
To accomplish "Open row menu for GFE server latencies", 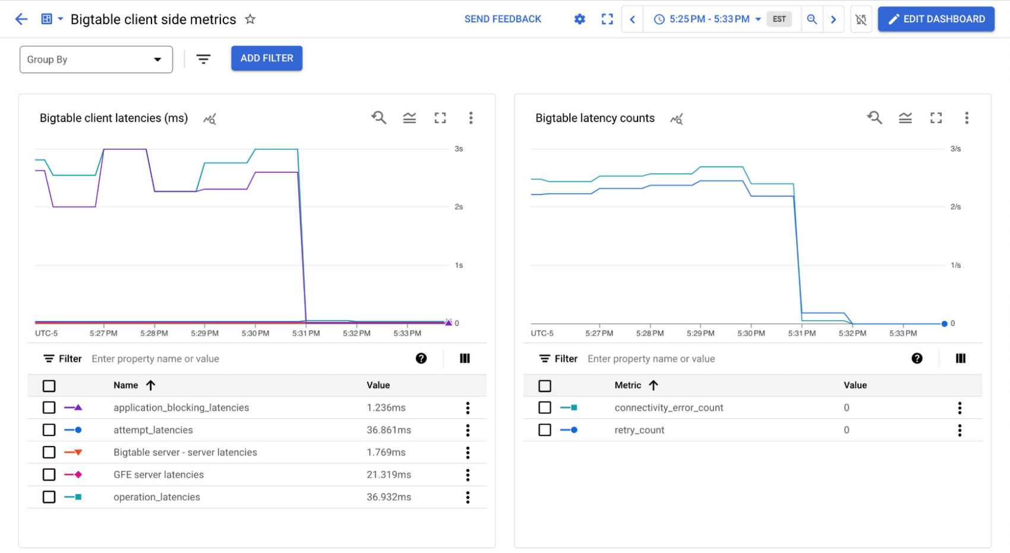I will [x=468, y=475].
